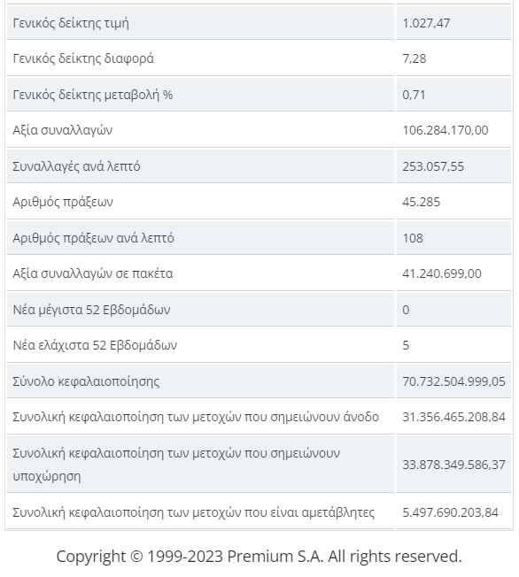The width and height of the screenshot is (519, 577).
Task: Click the Αριθμός πράξεων label
Action: (x=63, y=202)
